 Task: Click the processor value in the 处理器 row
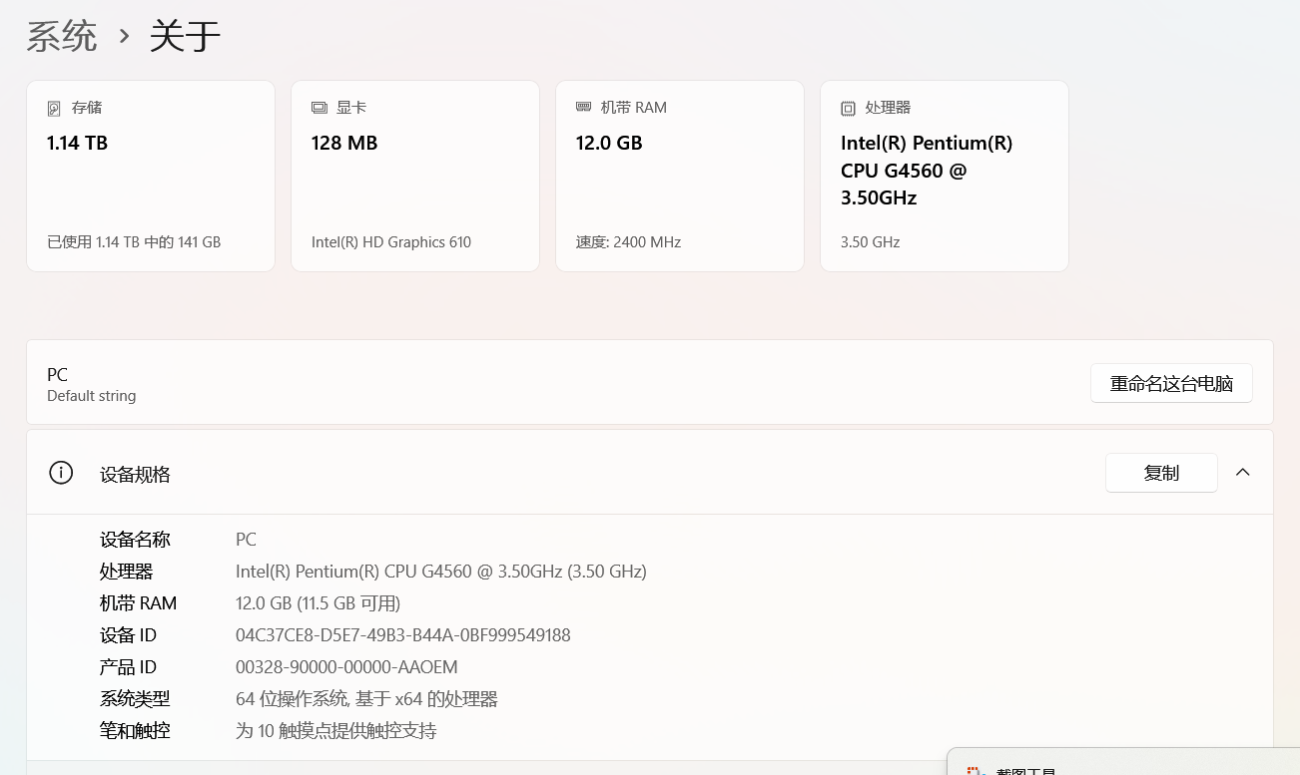(441, 572)
